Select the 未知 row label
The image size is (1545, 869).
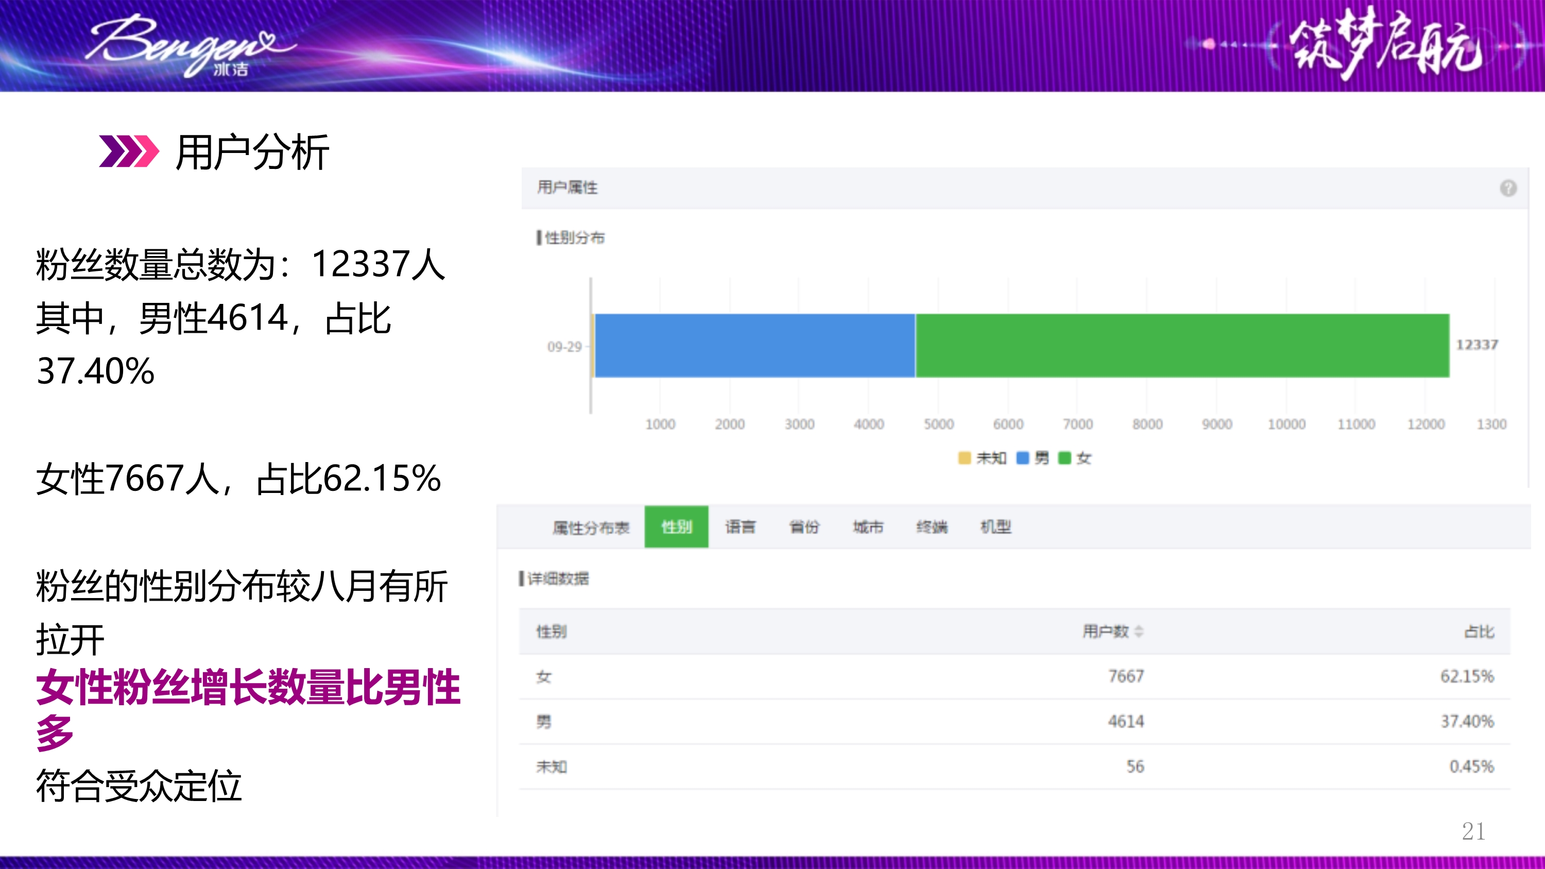tap(551, 766)
